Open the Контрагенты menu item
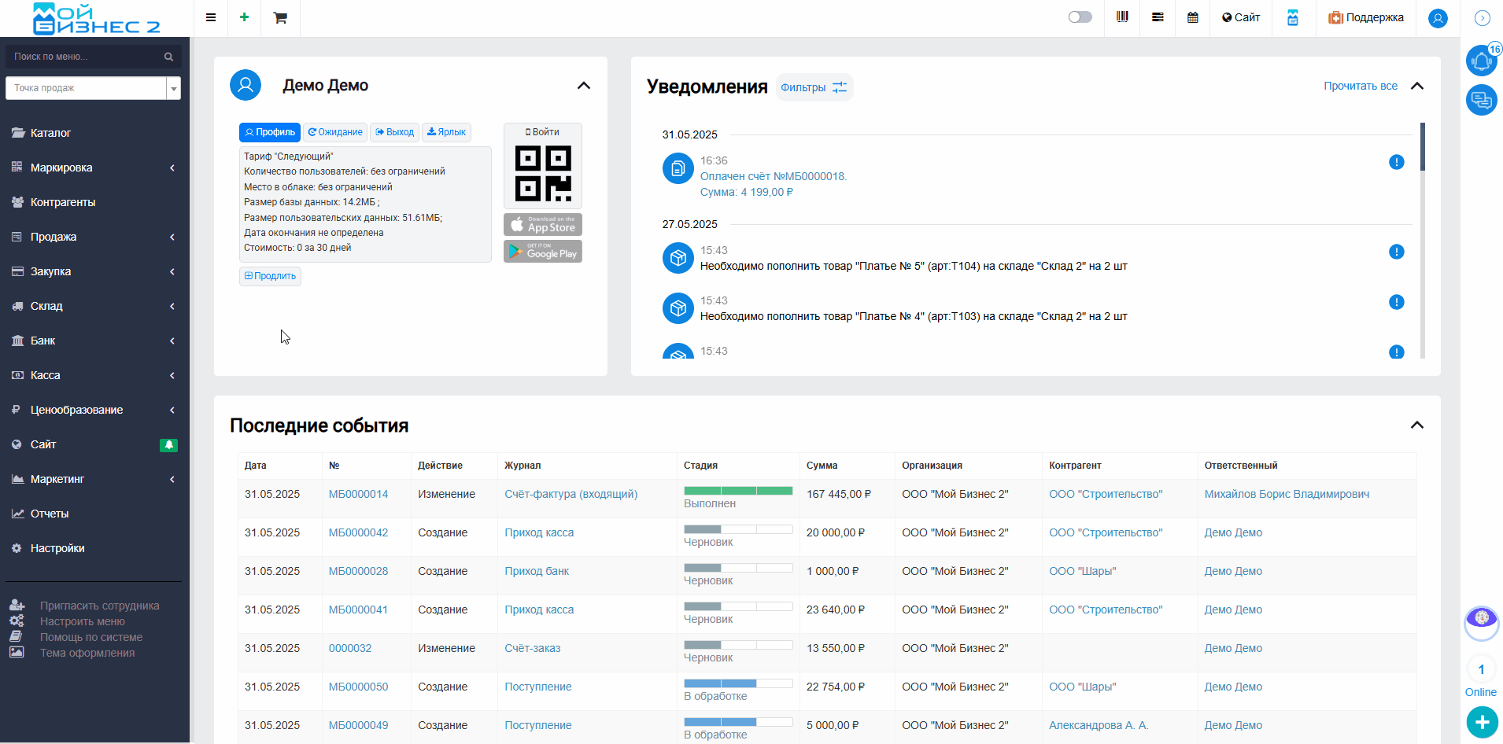 (x=63, y=202)
